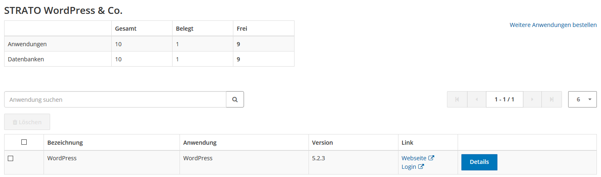The image size is (601, 177).
Task: Open the page size dropdown showing 6
Action: (582, 99)
